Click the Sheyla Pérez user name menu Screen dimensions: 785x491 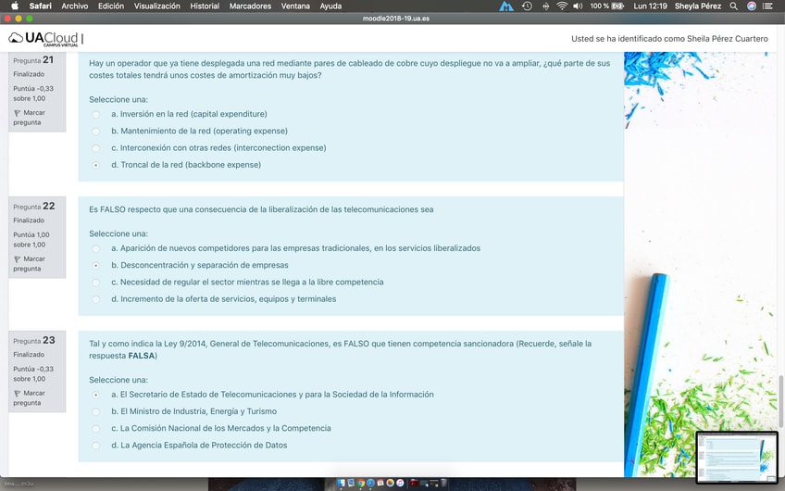tap(699, 6)
